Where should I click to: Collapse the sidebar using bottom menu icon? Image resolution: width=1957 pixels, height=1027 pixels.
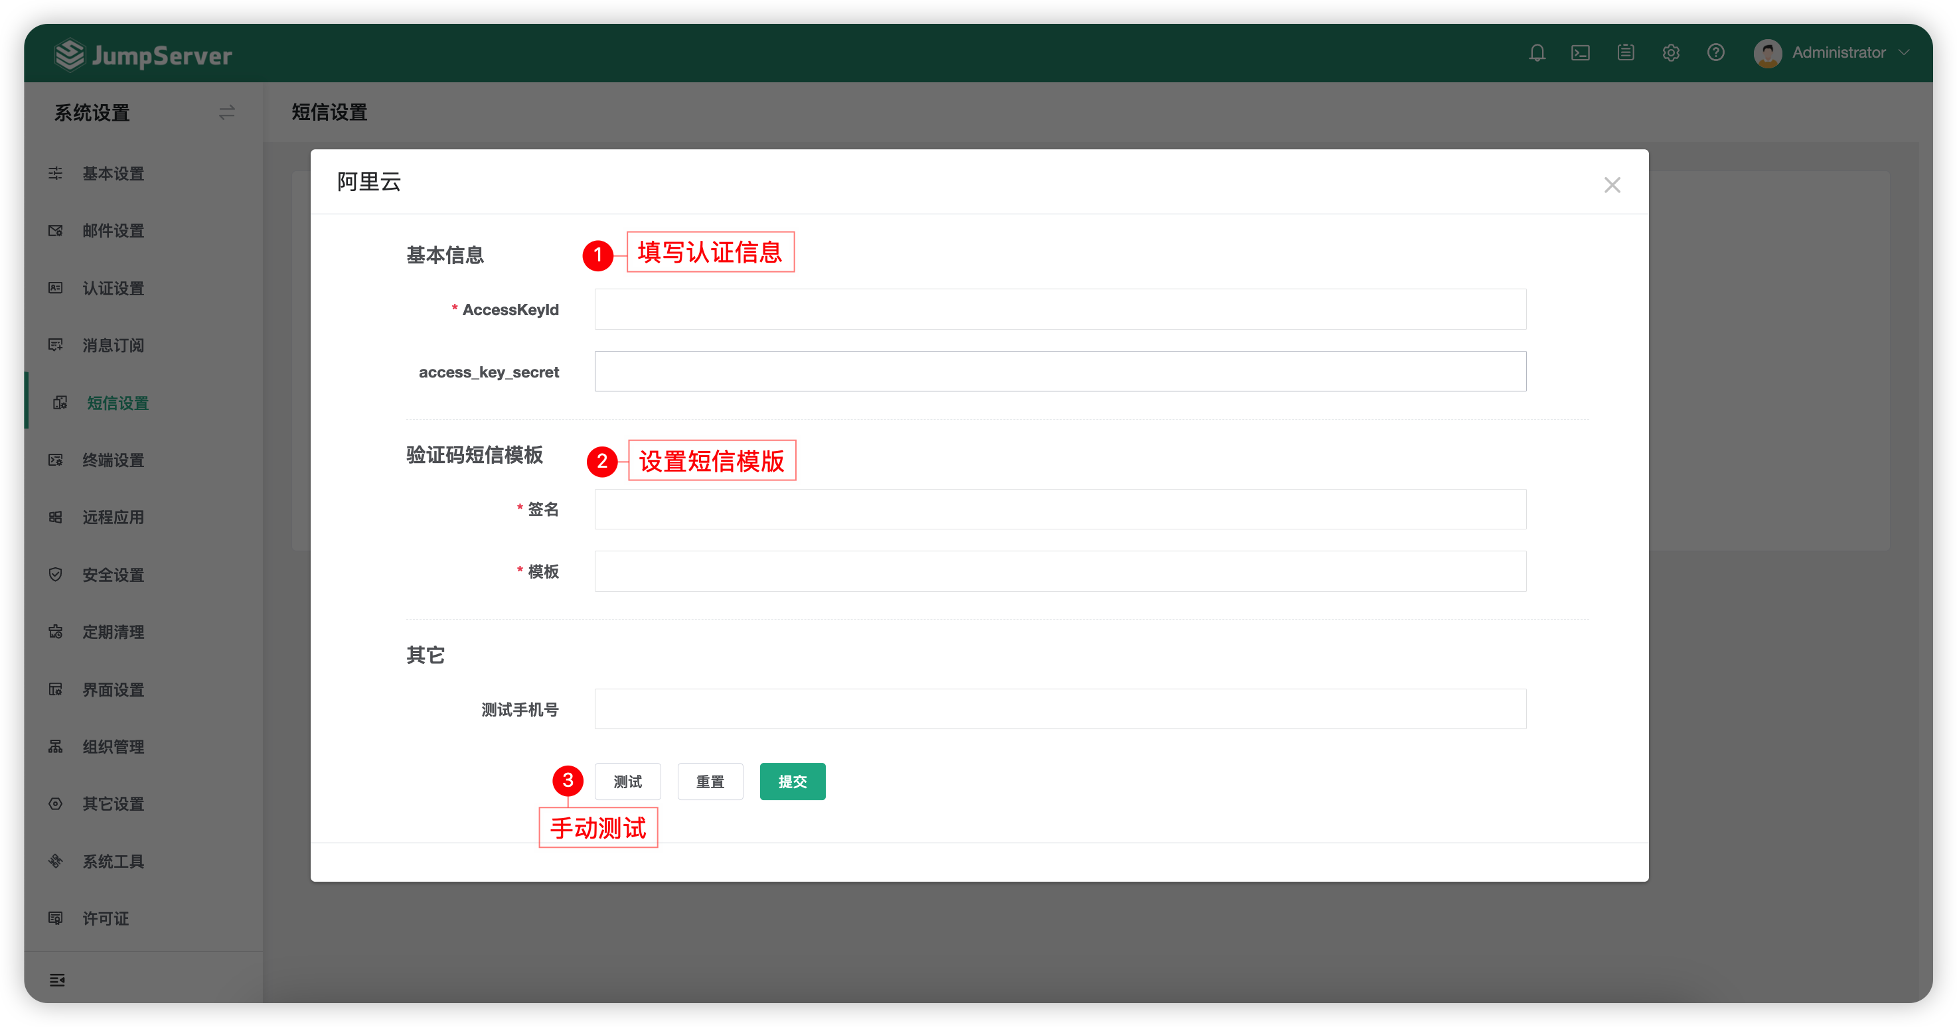[x=57, y=980]
